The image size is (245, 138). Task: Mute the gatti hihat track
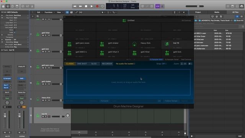pyautogui.click(x=43, y=35)
